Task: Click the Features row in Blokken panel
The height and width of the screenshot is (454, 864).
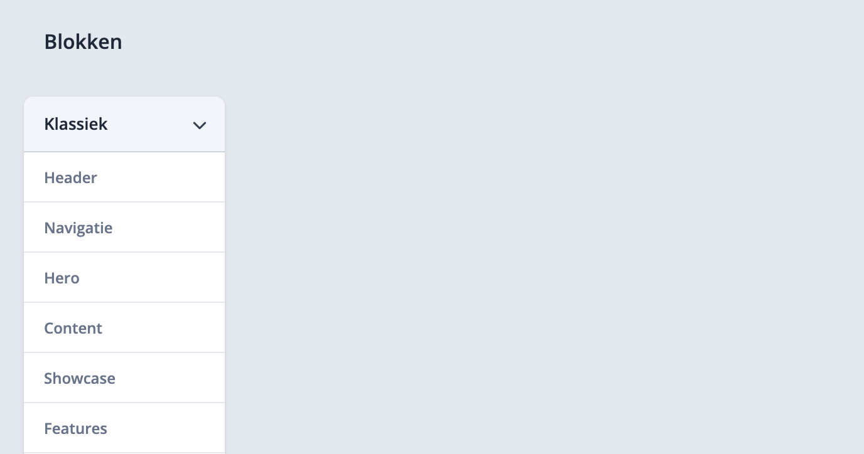Action: click(124, 428)
